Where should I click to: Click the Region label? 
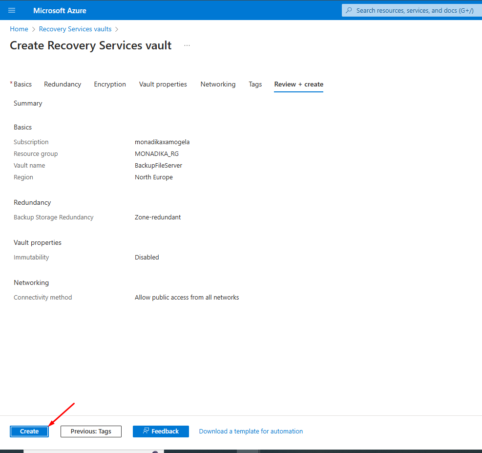tap(23, 177)
